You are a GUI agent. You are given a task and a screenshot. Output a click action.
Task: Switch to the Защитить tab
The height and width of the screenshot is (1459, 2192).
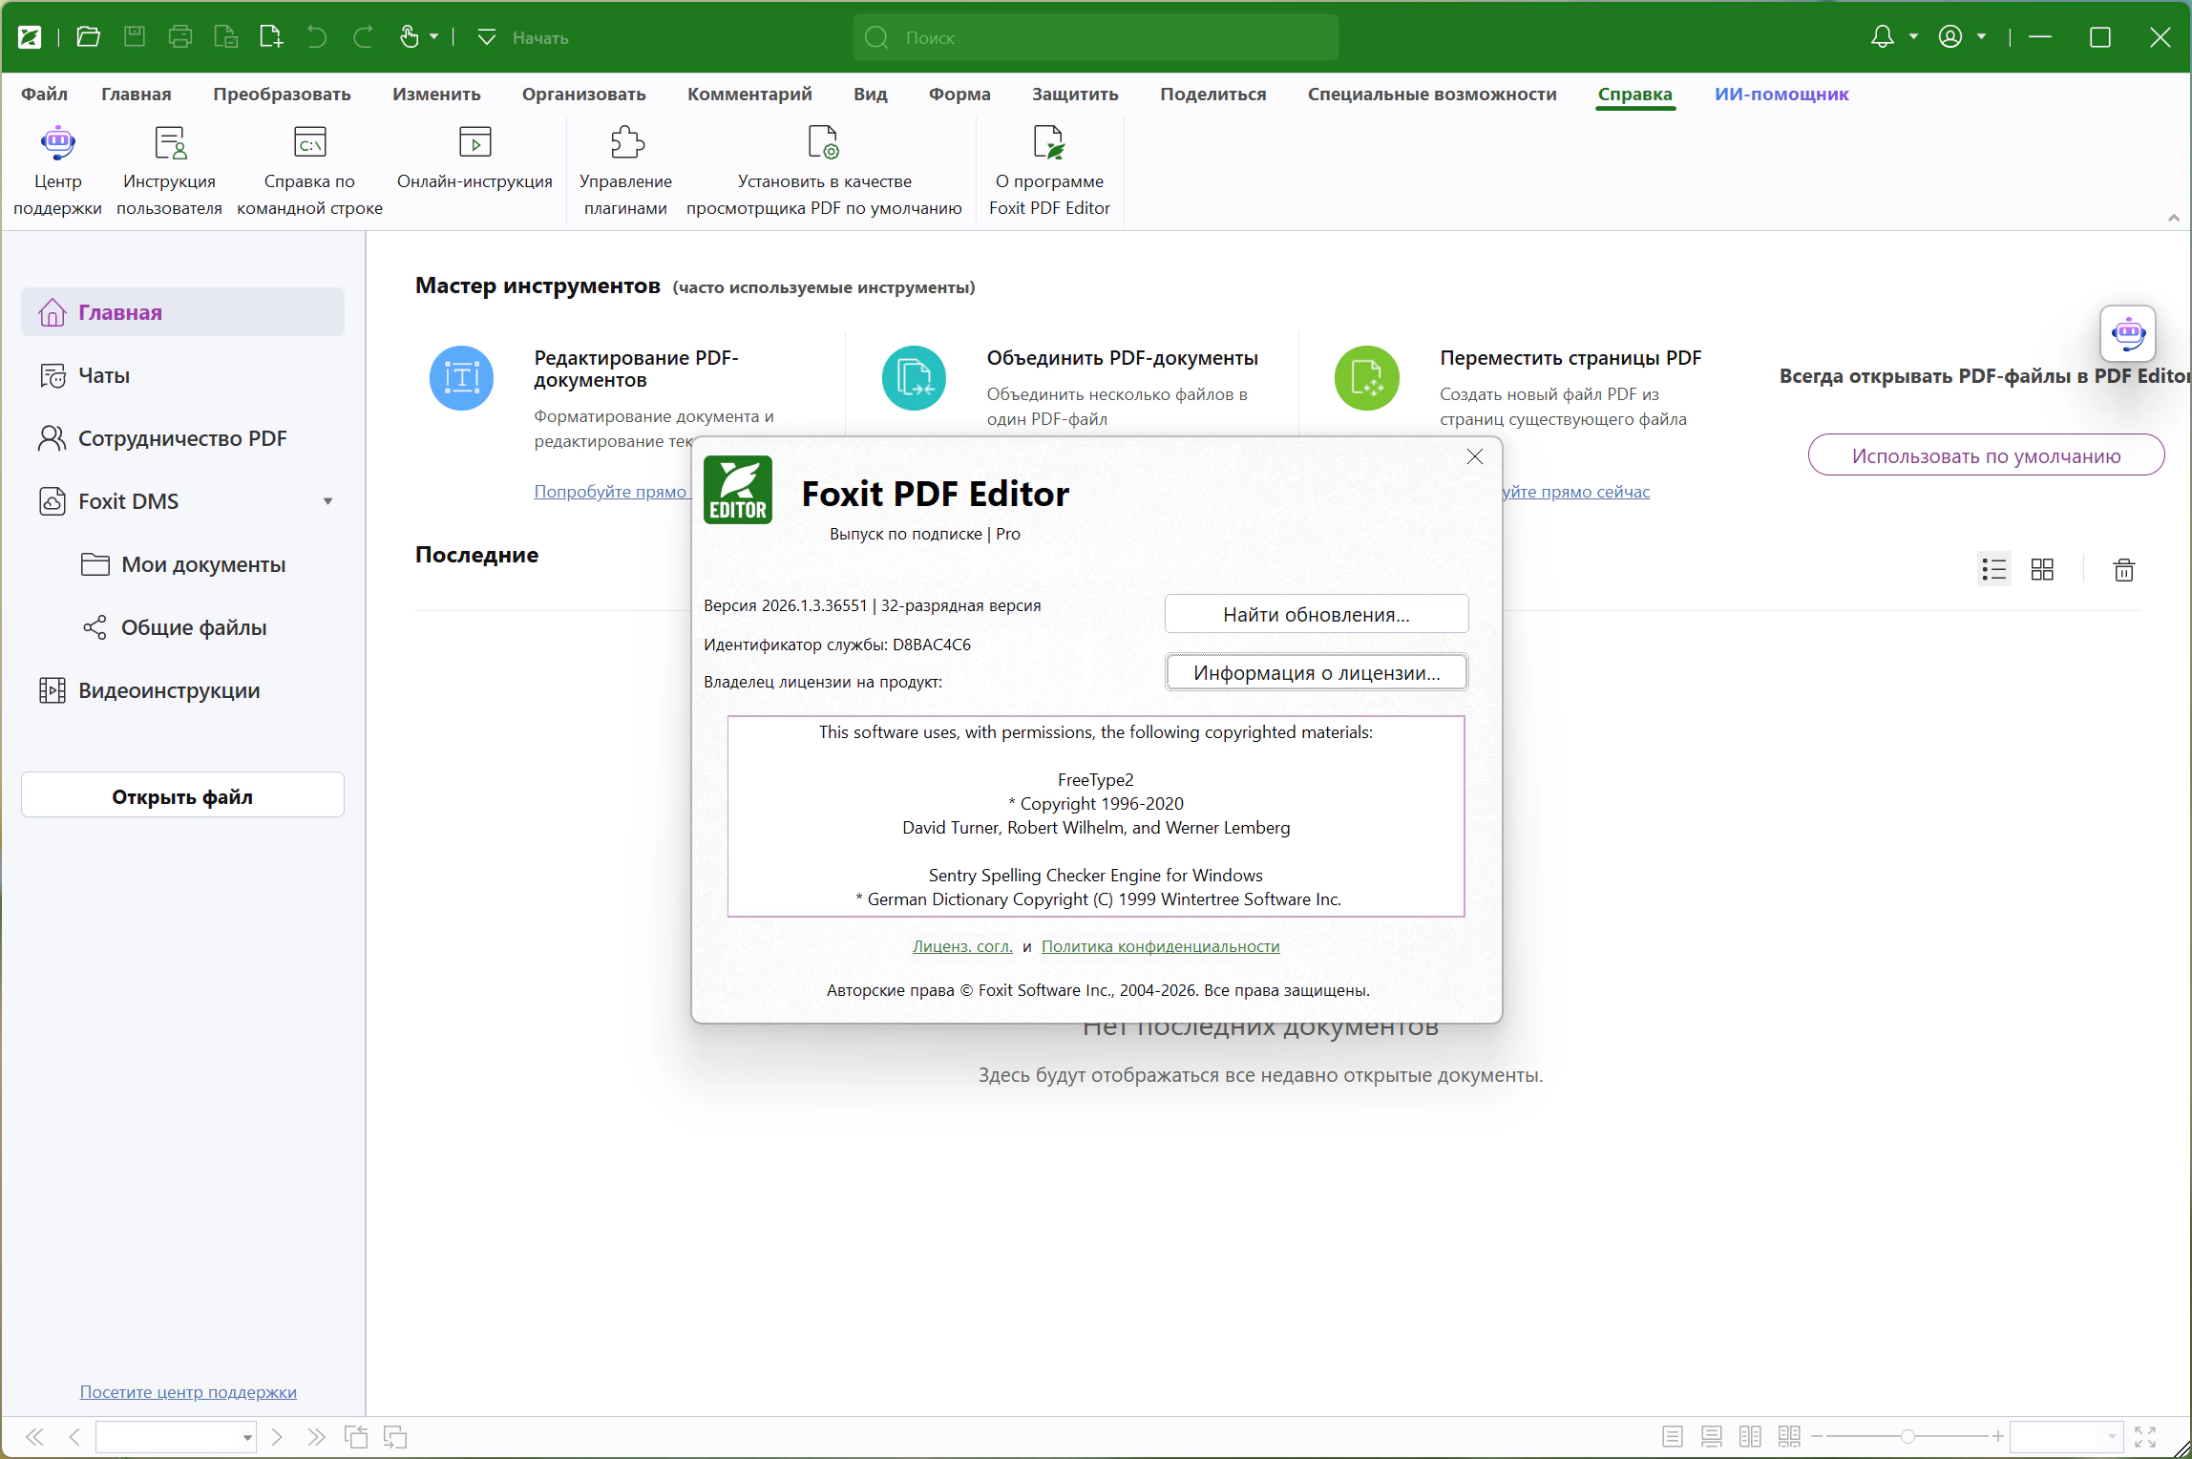click(1075, 95)
